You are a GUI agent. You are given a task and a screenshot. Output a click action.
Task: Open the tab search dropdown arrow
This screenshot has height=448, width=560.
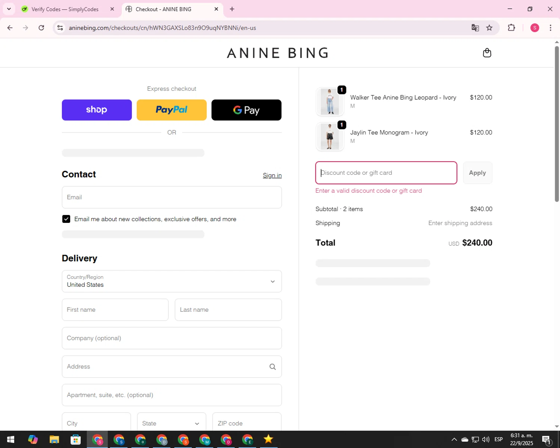pos(9,9)
